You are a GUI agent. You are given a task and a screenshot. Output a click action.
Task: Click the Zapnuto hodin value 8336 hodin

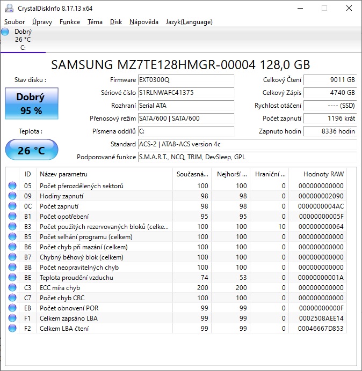[330, 131]
